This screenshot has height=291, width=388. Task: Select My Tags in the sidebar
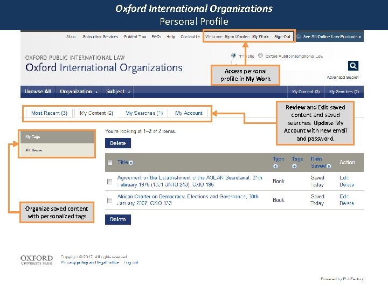[57, 137]
